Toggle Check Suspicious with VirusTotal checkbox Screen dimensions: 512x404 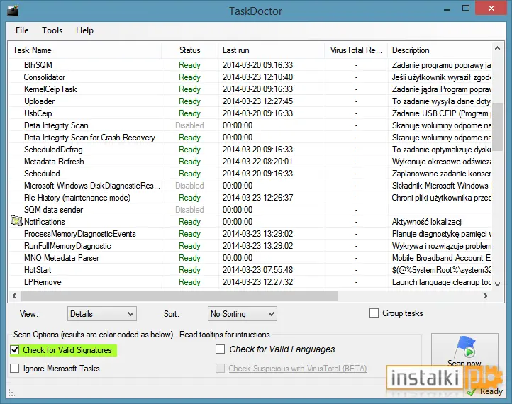pos(220,368)
